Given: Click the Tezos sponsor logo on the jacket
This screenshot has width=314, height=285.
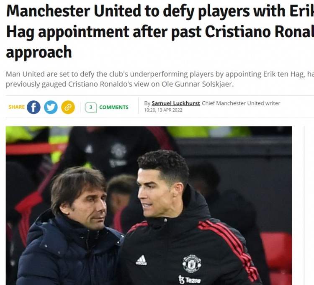Looking at the screenshot, I should point(189,280).
